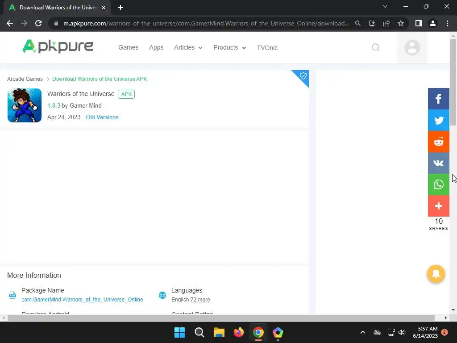Open more sharing options plus icon
Image resolution: width=457 pixels, height=343 pixels.
tap(438, 206)
